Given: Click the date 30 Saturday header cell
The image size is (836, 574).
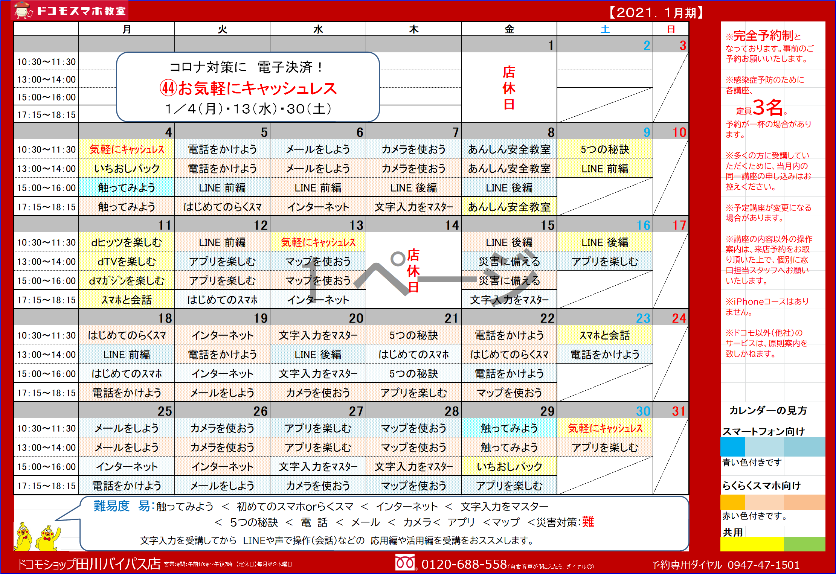Looking at the screenshot, I should [605, 411].
